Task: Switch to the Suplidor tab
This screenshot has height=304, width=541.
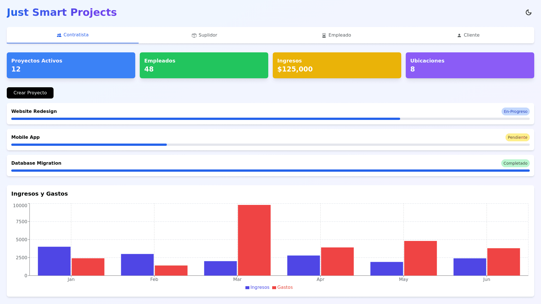Action: pos(204,35)
